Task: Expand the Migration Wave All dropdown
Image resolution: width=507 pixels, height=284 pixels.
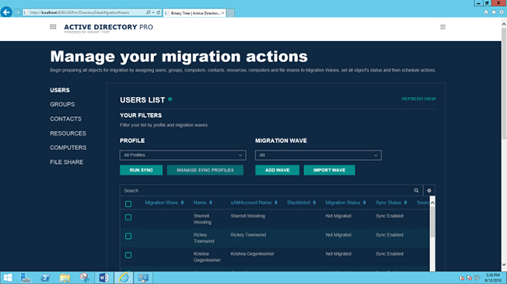Action: [x=318, y=155]
